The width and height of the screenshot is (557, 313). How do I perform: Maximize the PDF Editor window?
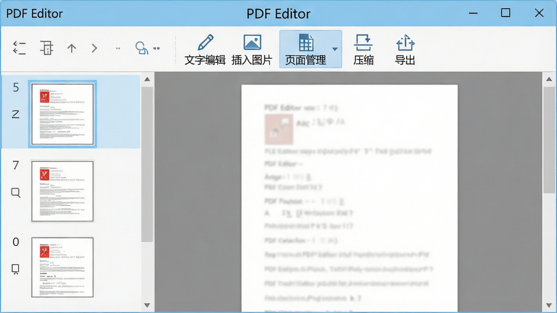point(505,13)
